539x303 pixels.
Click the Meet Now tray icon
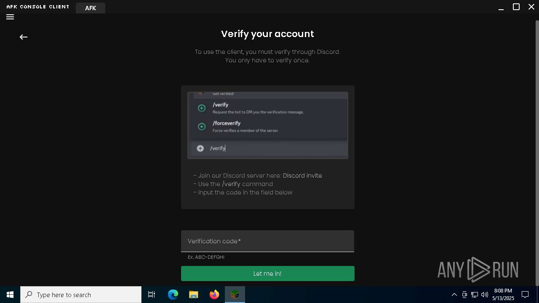pyautogui.click(x=464, y=295)
